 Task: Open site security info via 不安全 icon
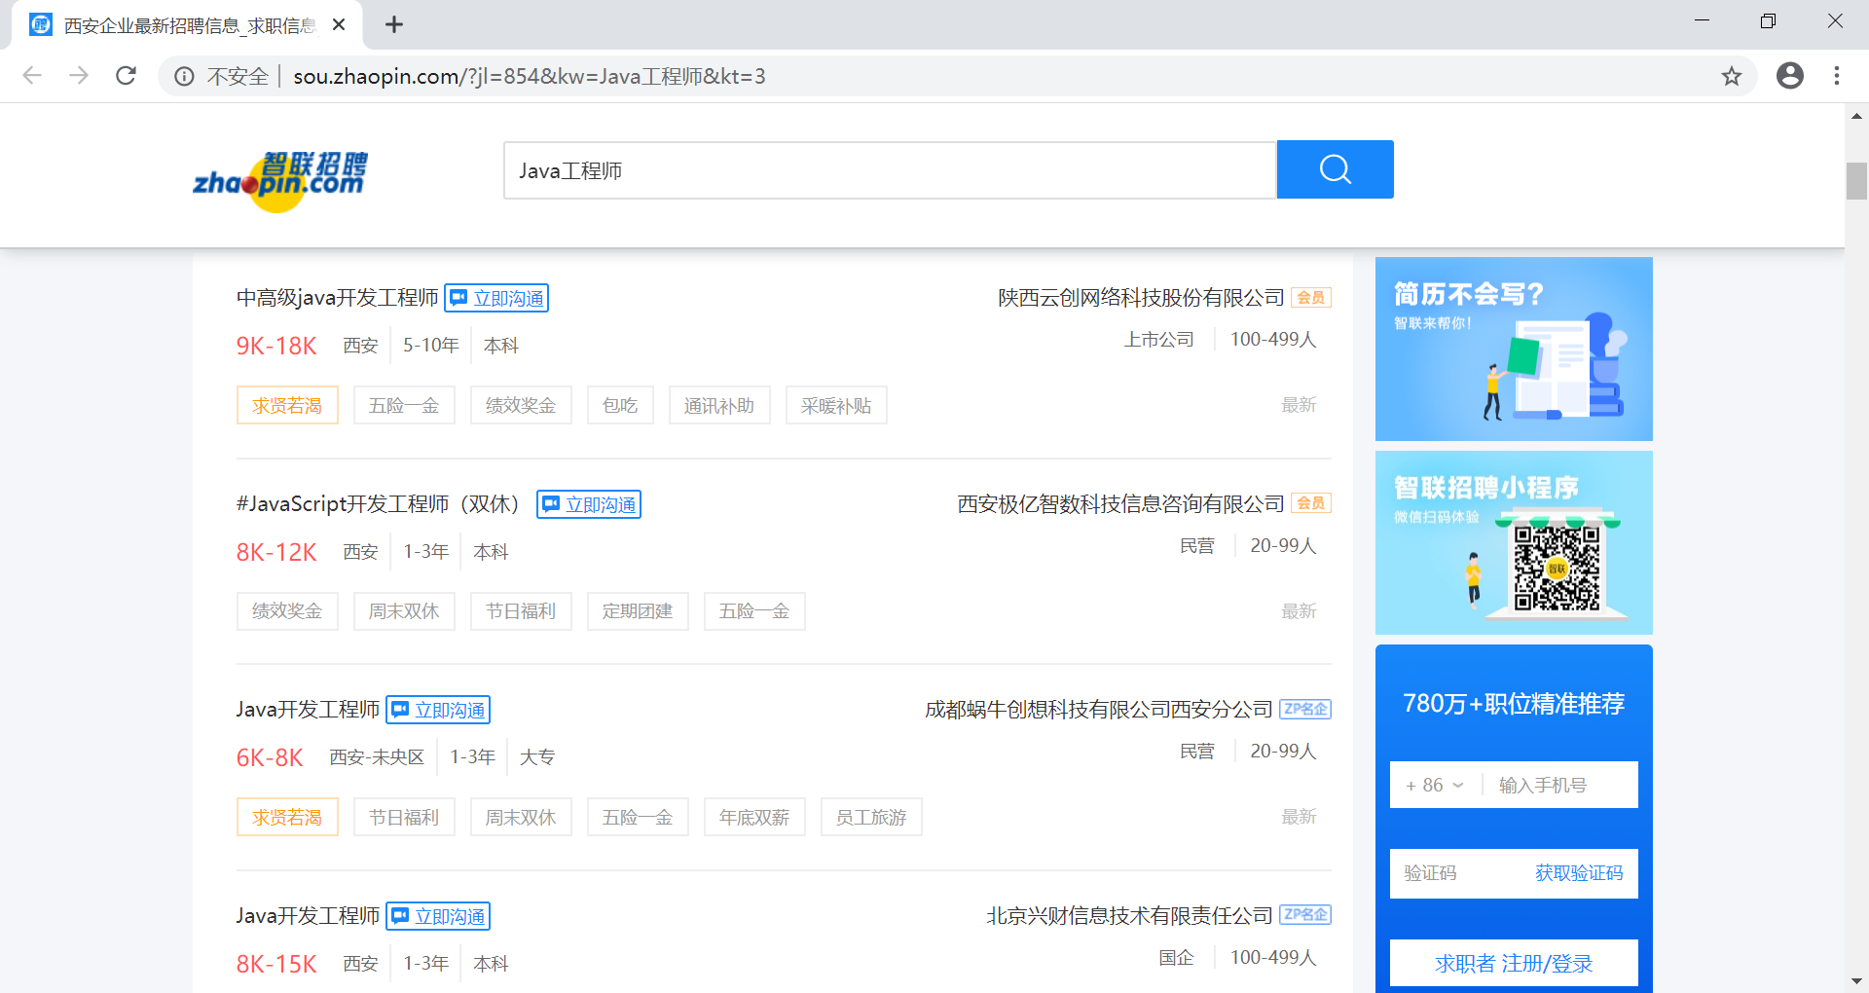pyautogui.click(x=184, y=76)
